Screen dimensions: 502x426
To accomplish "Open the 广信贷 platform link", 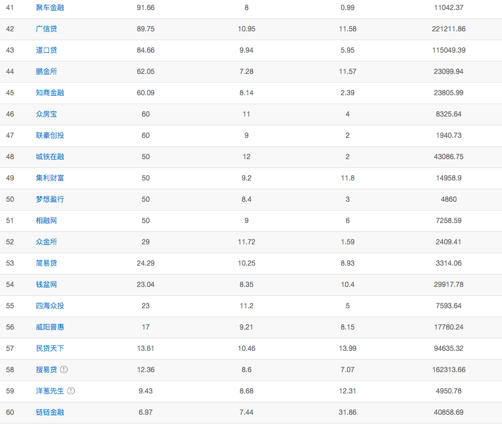I will point(47,29).
